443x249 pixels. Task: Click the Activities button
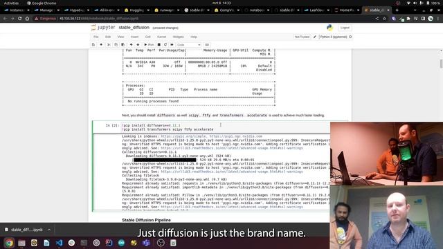(11, 3)
